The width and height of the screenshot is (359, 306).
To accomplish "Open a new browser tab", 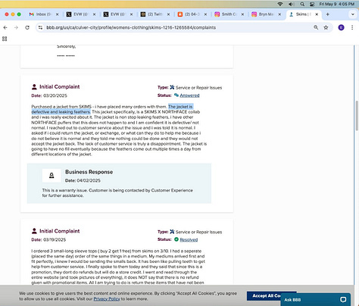I will tap(328, 14).
